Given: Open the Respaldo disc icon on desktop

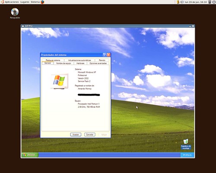Looking at the screenshot, I should click(x=15, y=13).
